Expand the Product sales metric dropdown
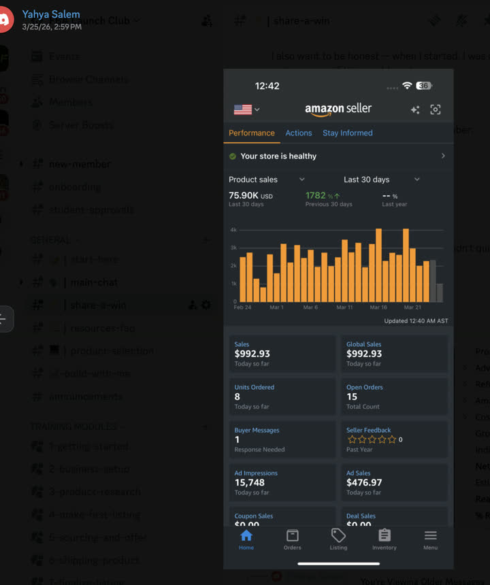The image size is (490, 585). [x=267, y=180]
